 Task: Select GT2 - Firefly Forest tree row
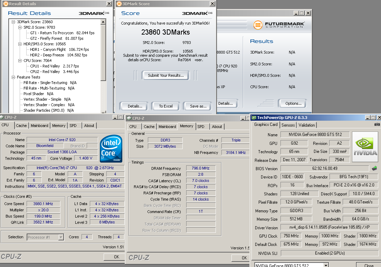[x=57, y=38]
